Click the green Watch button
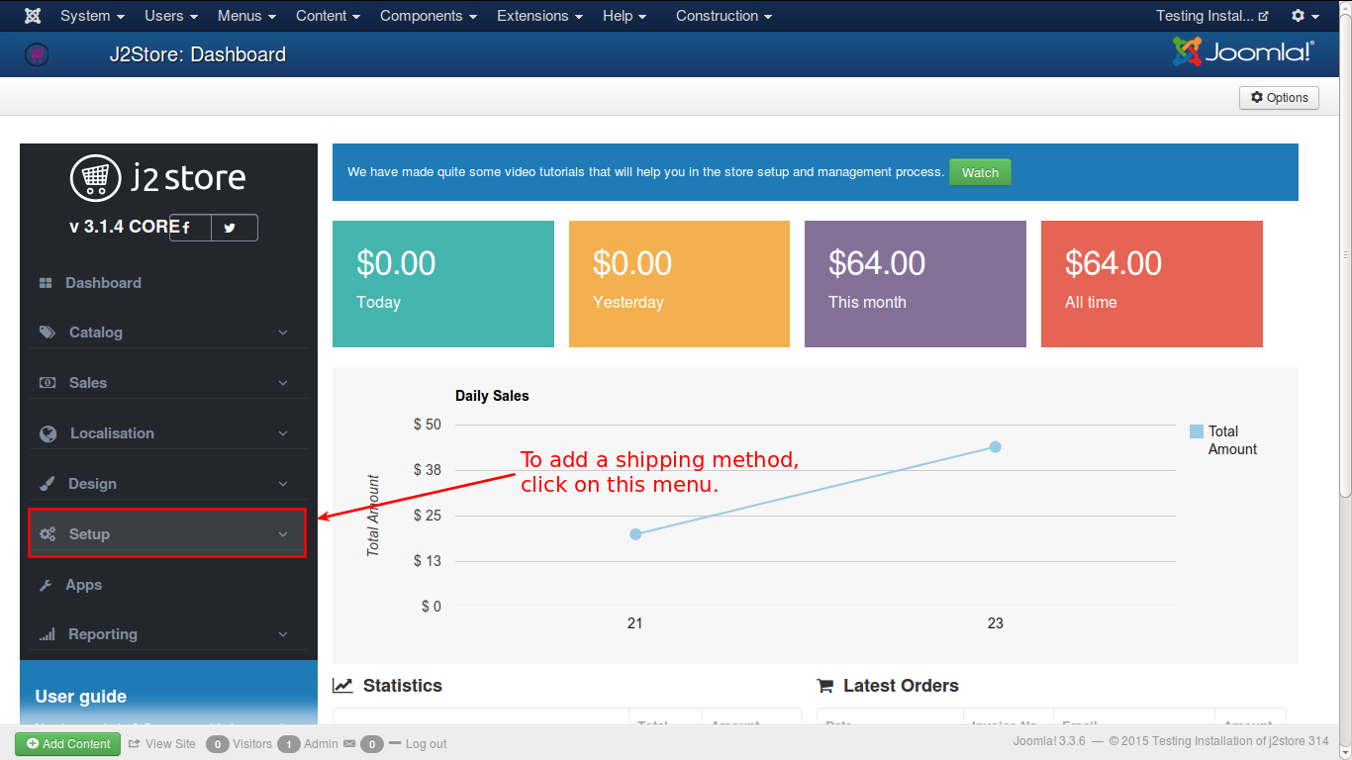Screen dimensions: 1352x760 [x=980, y=172]
